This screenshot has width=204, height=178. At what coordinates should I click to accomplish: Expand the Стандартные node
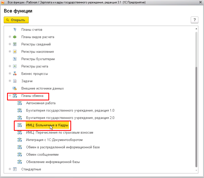pos(10,169)
